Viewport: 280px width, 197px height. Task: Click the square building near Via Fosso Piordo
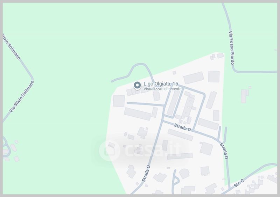[x=214, y=76]
